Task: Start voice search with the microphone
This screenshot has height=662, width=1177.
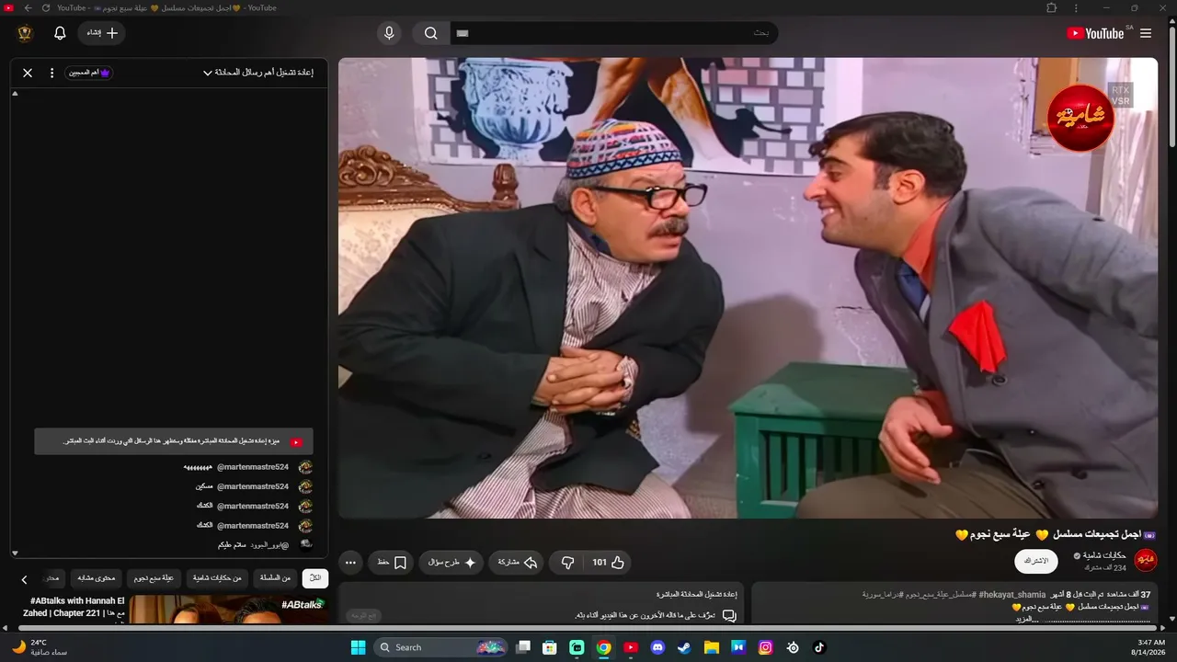Action: tap(389, 33)
